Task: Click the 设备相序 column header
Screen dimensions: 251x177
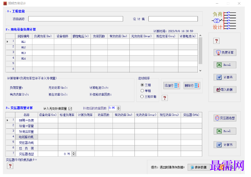Action: [63, 36]
